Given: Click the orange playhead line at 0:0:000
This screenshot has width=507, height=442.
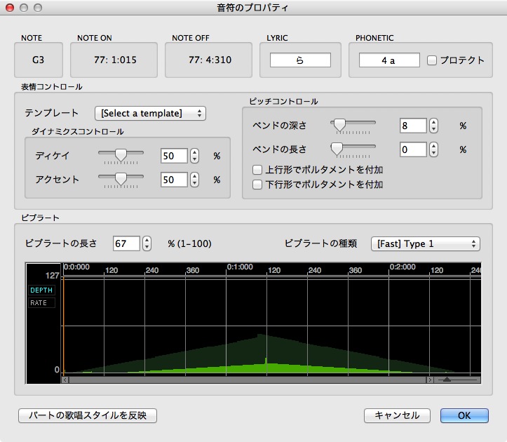Looking at the screenshot, I should [x=63, y=326].
